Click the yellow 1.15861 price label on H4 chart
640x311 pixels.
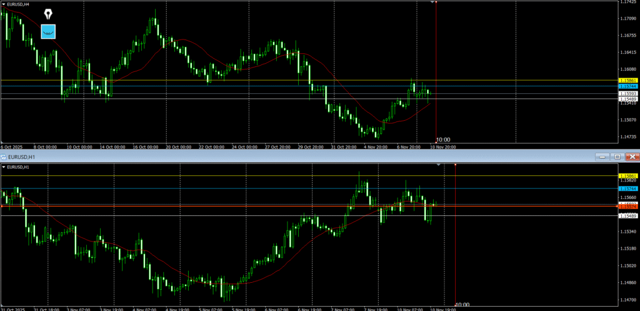(627, 81)
